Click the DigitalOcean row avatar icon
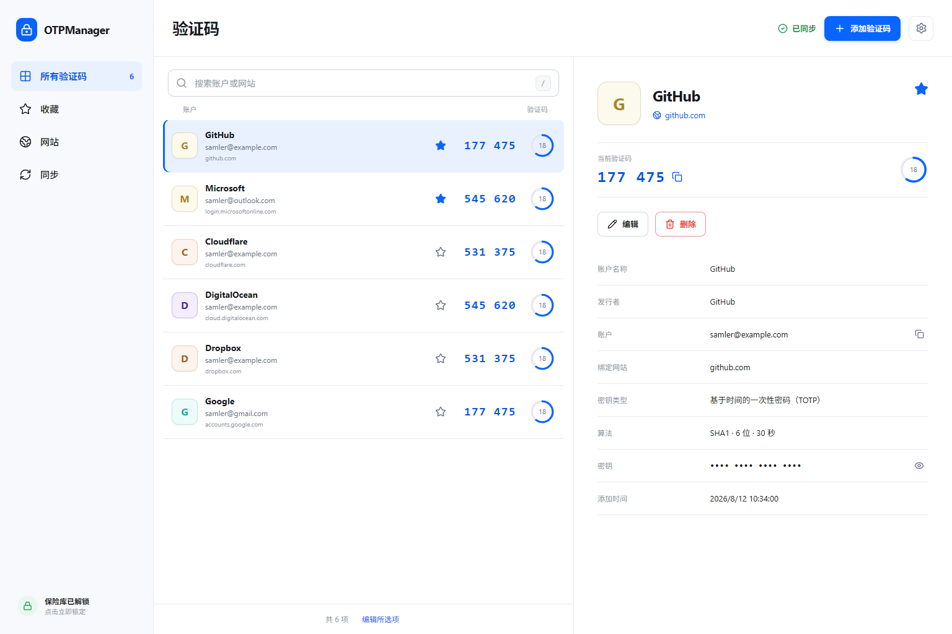This screenshot has height=634, width=952. pos(185,305)
